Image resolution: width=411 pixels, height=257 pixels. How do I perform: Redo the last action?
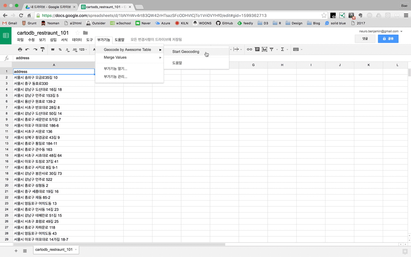point(35,49)
